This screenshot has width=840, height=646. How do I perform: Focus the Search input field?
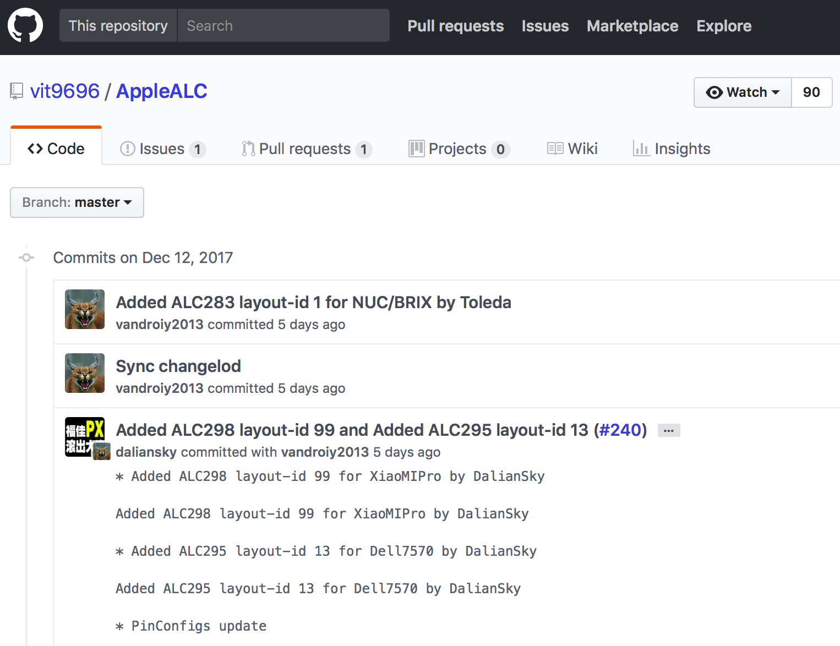click(x=283, y=25)
